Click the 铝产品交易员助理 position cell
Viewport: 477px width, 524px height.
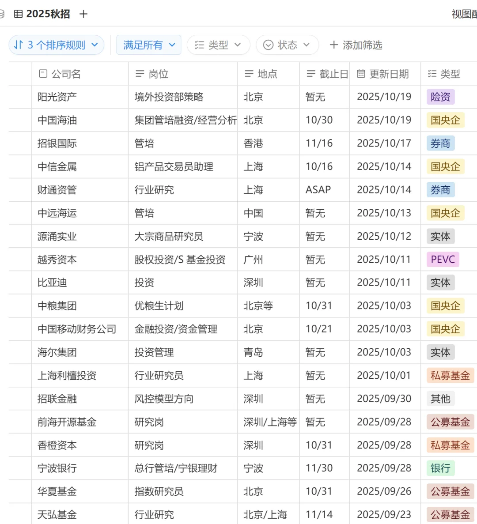(x=183, y=166)
